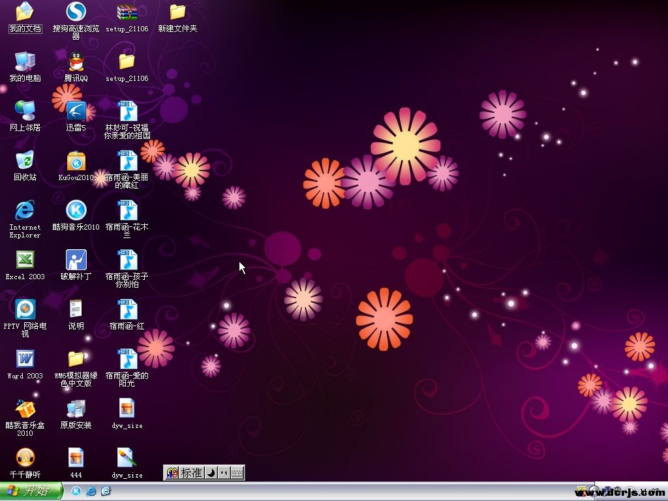This screenshot has width=668, height=501.
Task: Select the 宿雨涵-花木兰 MP3 file
Action: [127, 211]
